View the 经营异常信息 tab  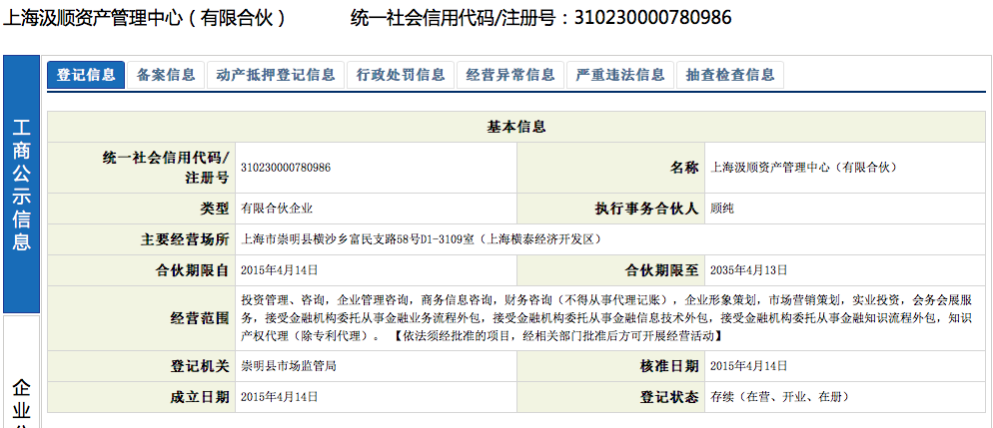click(x=510, y=75)
